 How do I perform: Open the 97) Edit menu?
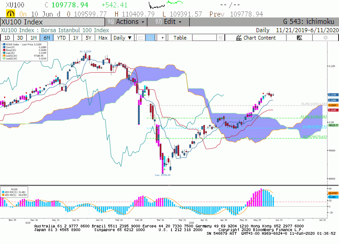[169, 22]
